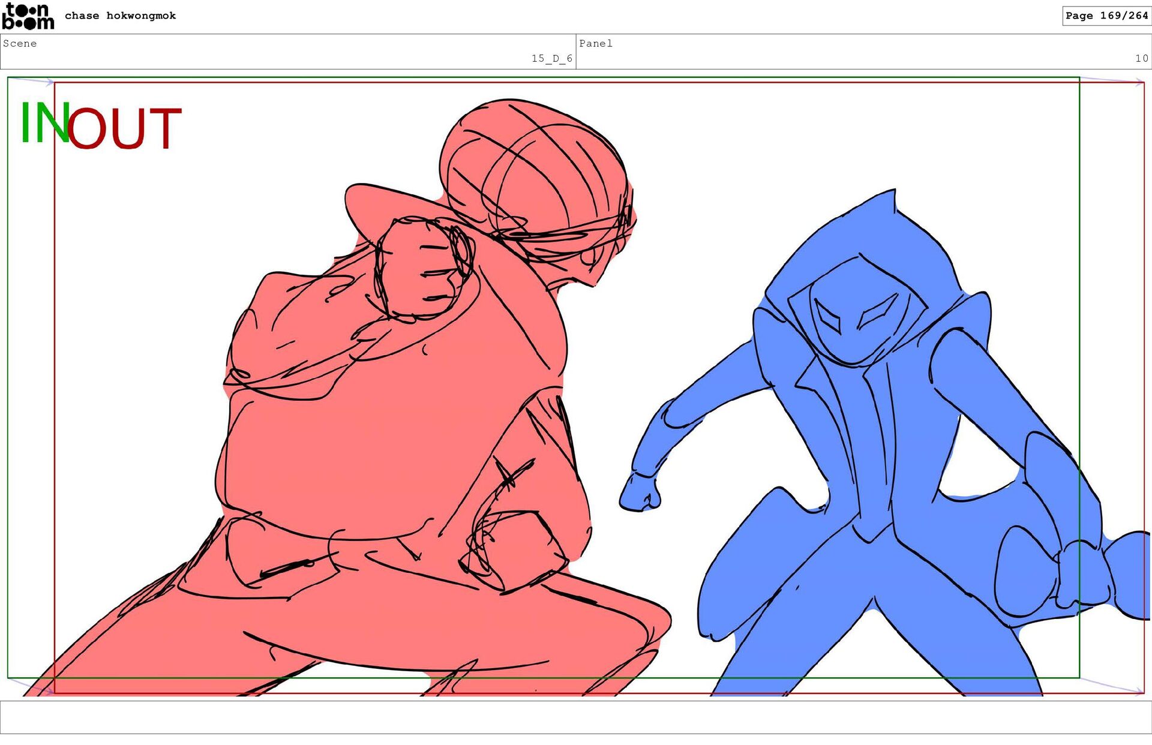
Task: Click the Scene header label
Action: (x=20, y=43)
